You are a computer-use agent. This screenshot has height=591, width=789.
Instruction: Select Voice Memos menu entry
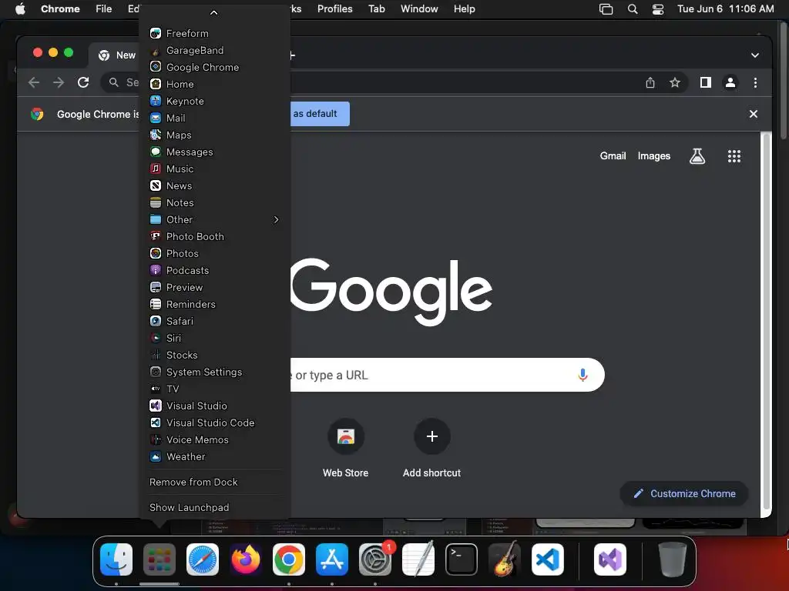[214, 439]
